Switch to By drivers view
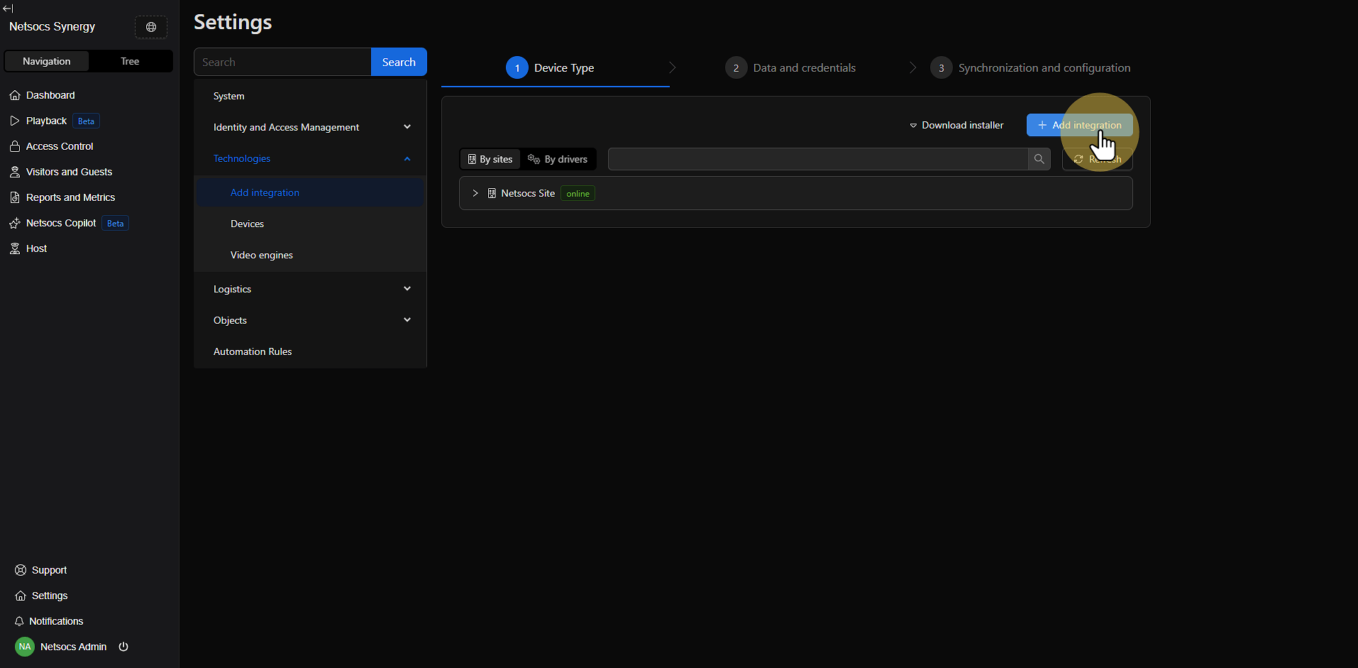 point(558,159)
